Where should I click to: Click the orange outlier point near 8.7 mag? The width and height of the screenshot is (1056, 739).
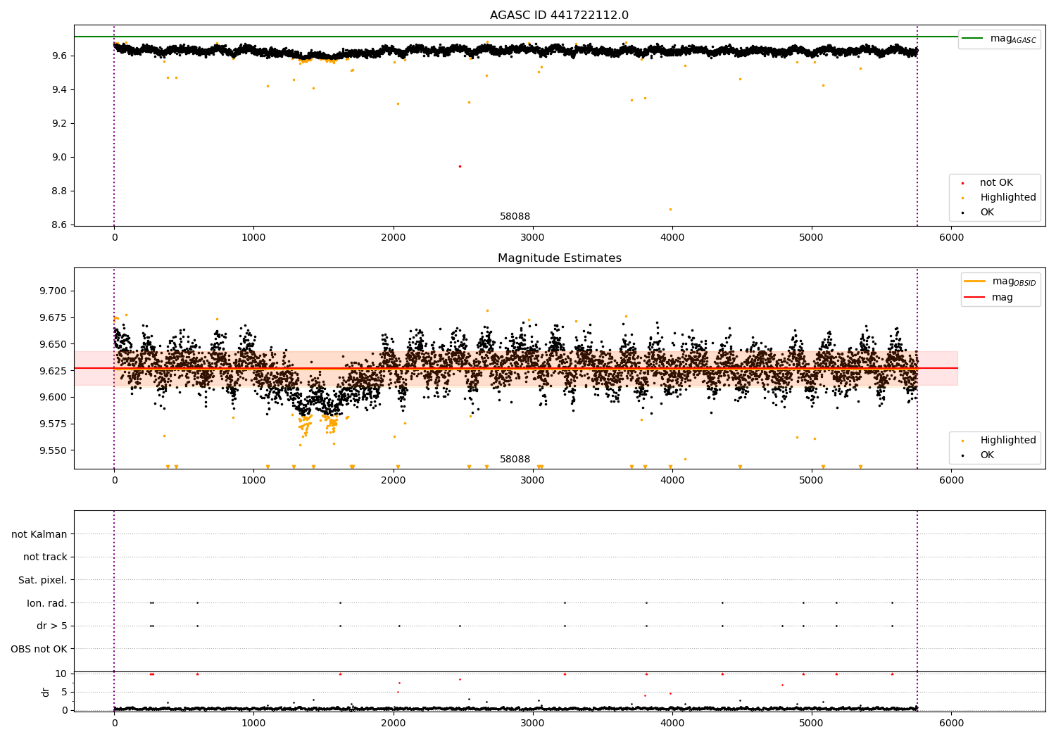pyautogui.click(x=670, y=209)
